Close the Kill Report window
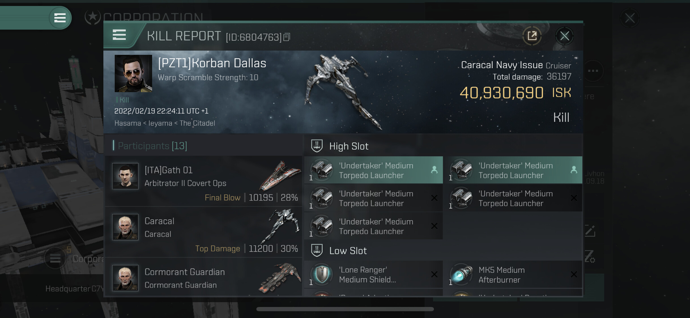Viewport: 690px width, 318px height. [564, 36]
